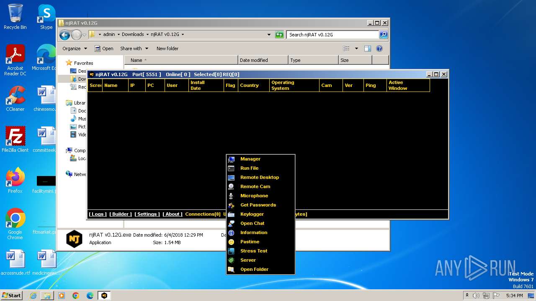Click the Stress Test icon
The image size is (536, 301).
[x=231, y=251]
